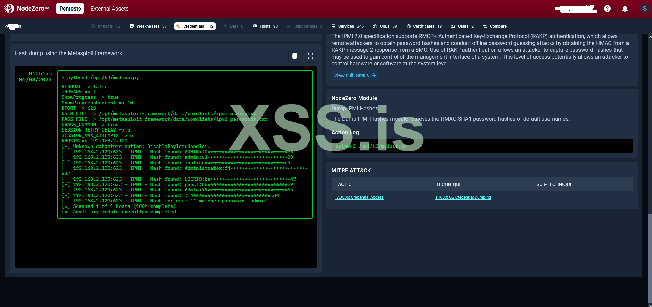
Task: Open the notifications bell
Action: point(625,9)
